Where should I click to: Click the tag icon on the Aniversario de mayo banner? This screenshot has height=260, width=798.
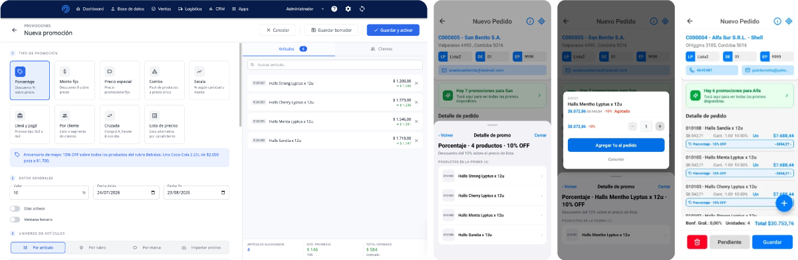(17, 154)
